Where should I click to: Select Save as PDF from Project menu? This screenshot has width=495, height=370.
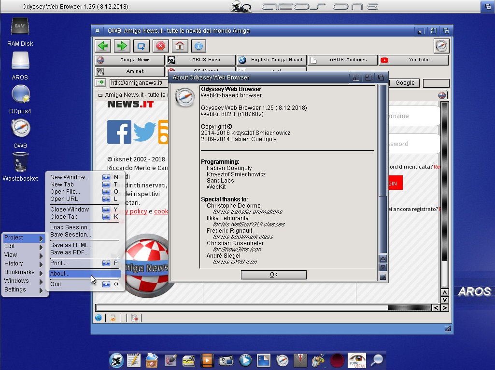tap(70, 252)
